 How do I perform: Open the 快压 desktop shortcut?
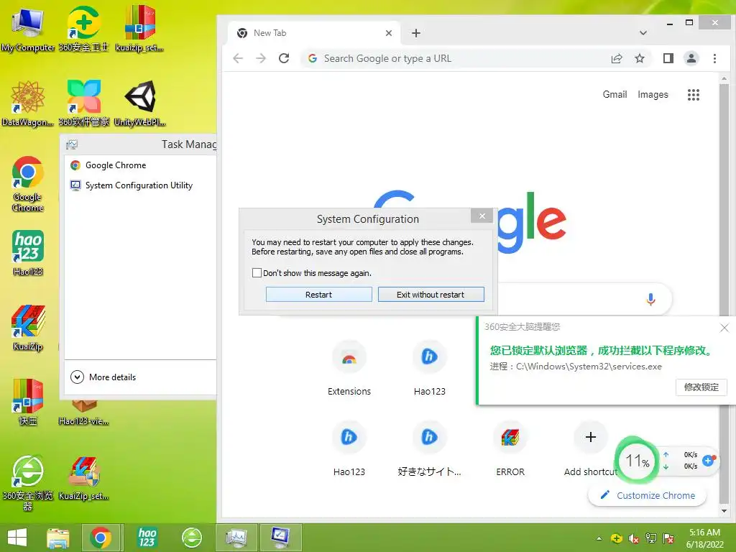(x=28, y=402)
